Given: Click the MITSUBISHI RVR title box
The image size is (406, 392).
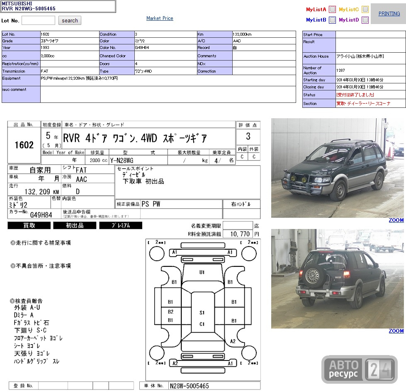Looking at the screenshot, I should tap(58, 6).
